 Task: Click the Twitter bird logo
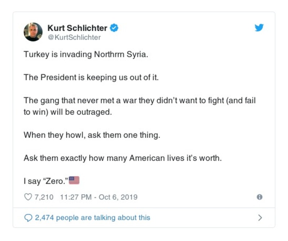coord(259,28)
